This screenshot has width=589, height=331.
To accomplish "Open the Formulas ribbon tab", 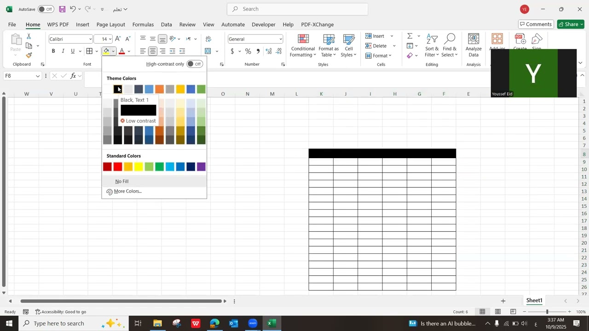I will [x=143, y=24].
